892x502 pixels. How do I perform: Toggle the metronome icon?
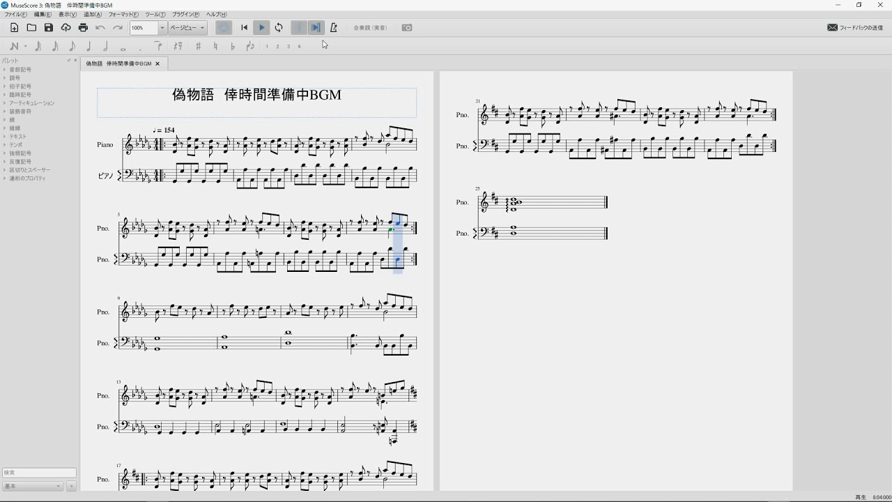coord(333,28)
